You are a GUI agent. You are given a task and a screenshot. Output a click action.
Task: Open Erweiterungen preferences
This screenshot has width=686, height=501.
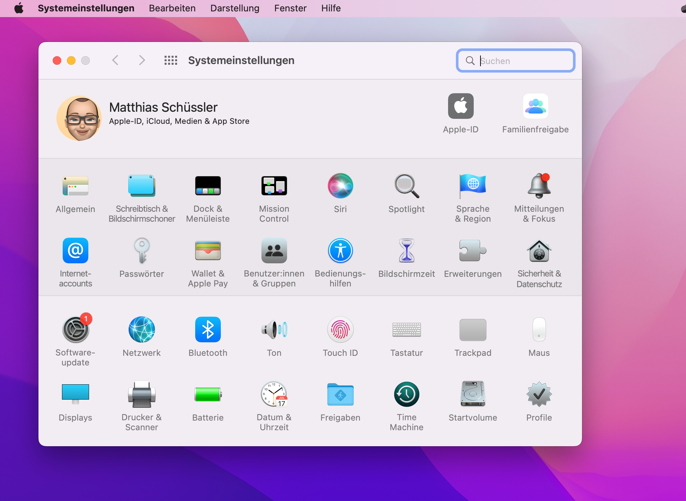(x=473, y=250)
